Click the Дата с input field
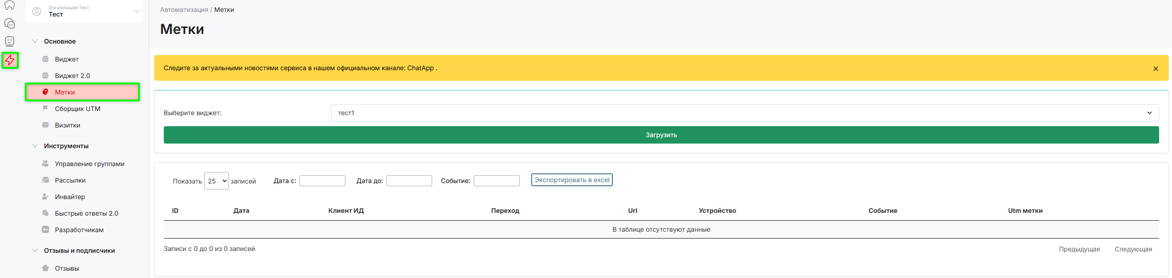 coord(322,181)
